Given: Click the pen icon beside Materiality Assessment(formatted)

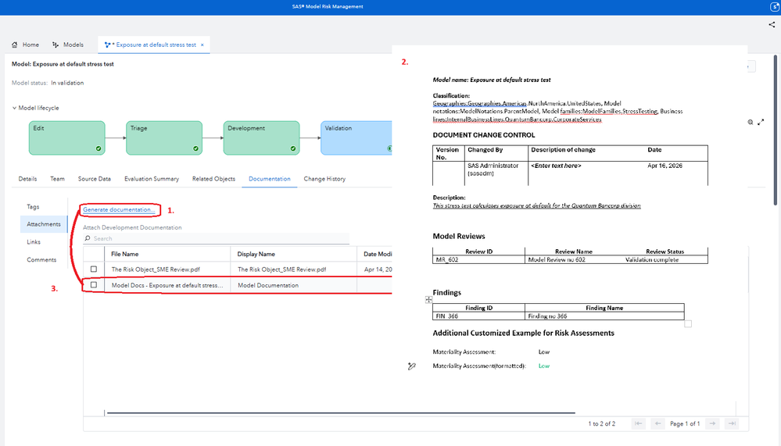Looking at the screenshot, I should [x=411, y=366].
